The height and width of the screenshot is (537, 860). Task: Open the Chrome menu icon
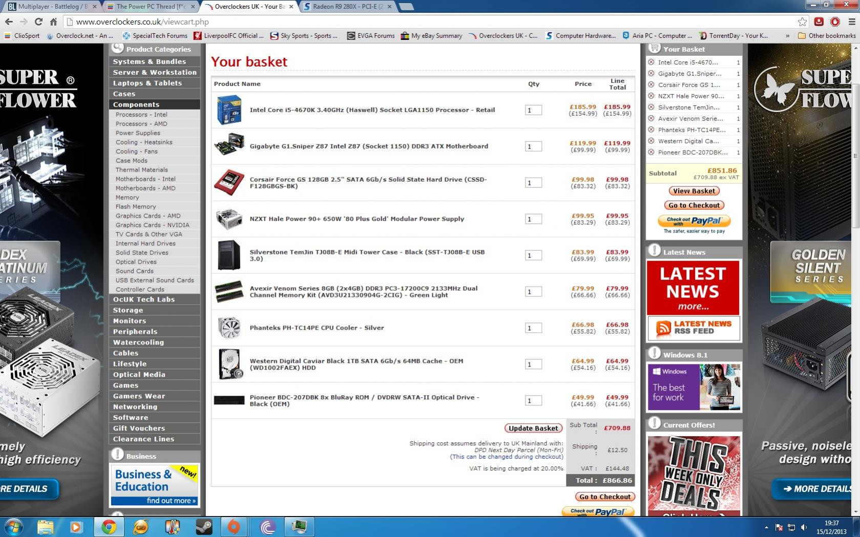(852, 22)
